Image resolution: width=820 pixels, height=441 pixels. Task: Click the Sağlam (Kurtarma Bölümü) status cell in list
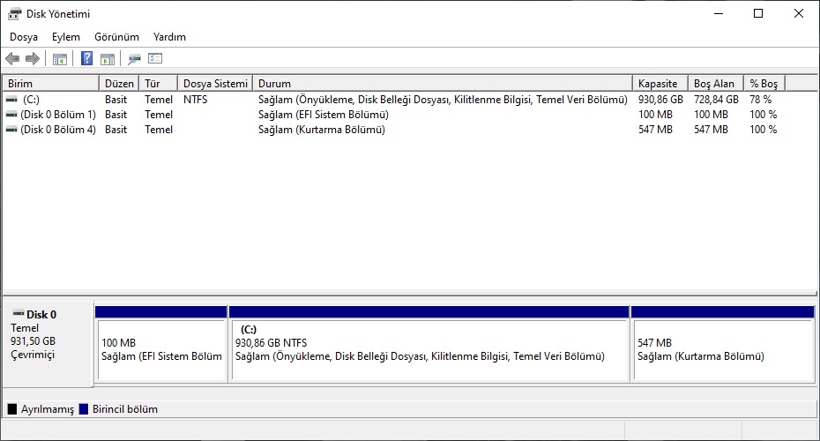(322, 130)
